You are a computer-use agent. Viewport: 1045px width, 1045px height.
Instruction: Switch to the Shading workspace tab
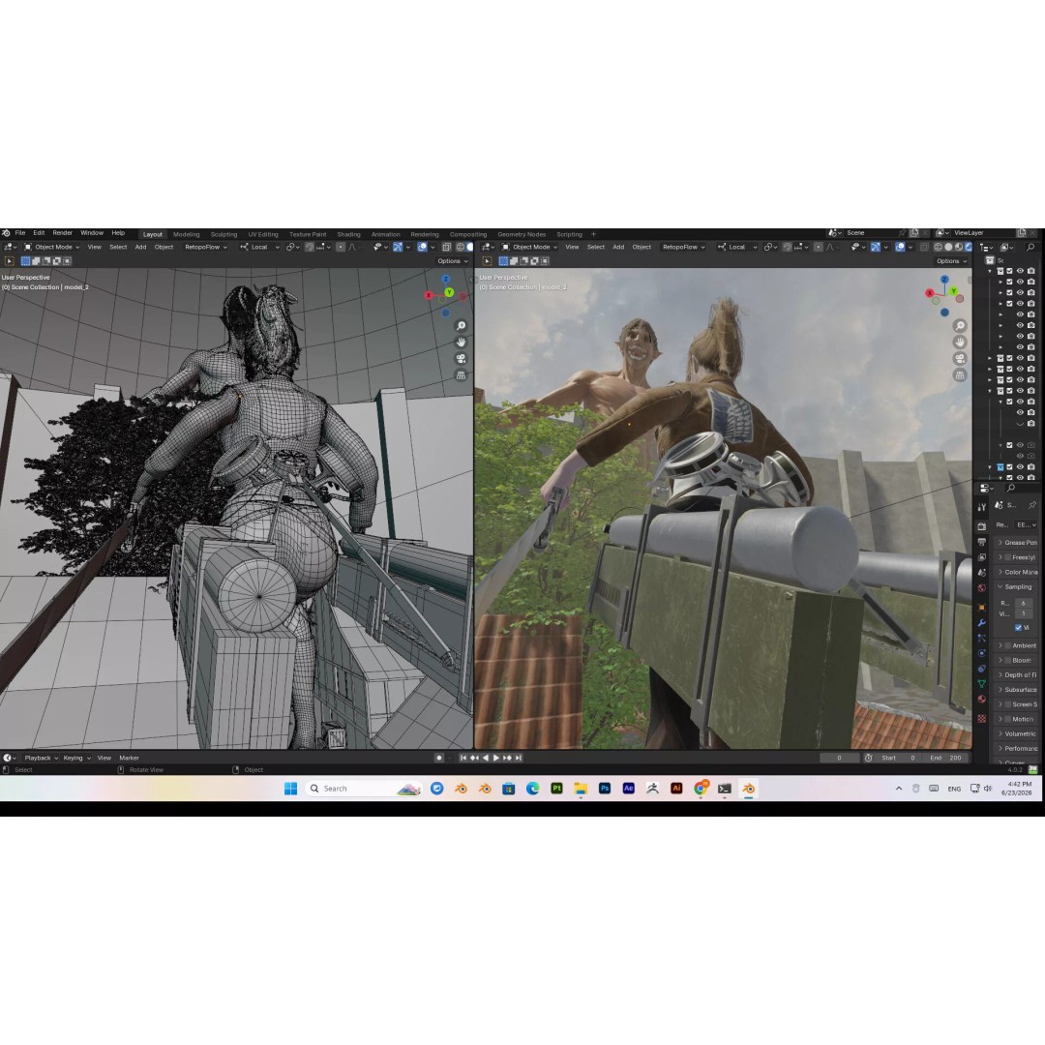348,234
